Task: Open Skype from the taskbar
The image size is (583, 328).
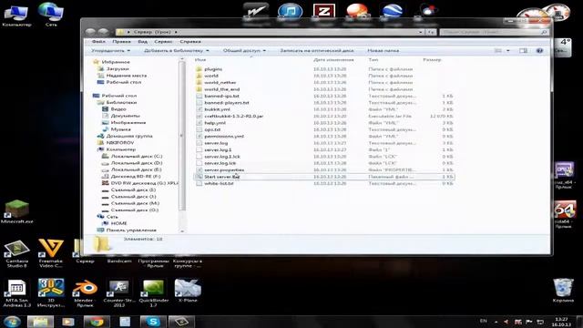Action: tap(153, 322)
